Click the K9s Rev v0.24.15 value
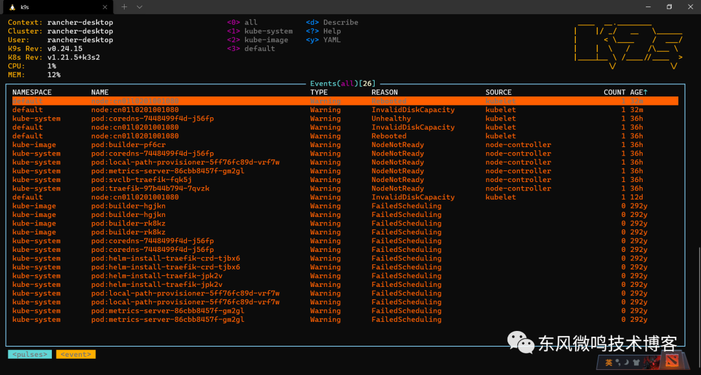This screenshot has width=701, height=375. tap(65, 49)
